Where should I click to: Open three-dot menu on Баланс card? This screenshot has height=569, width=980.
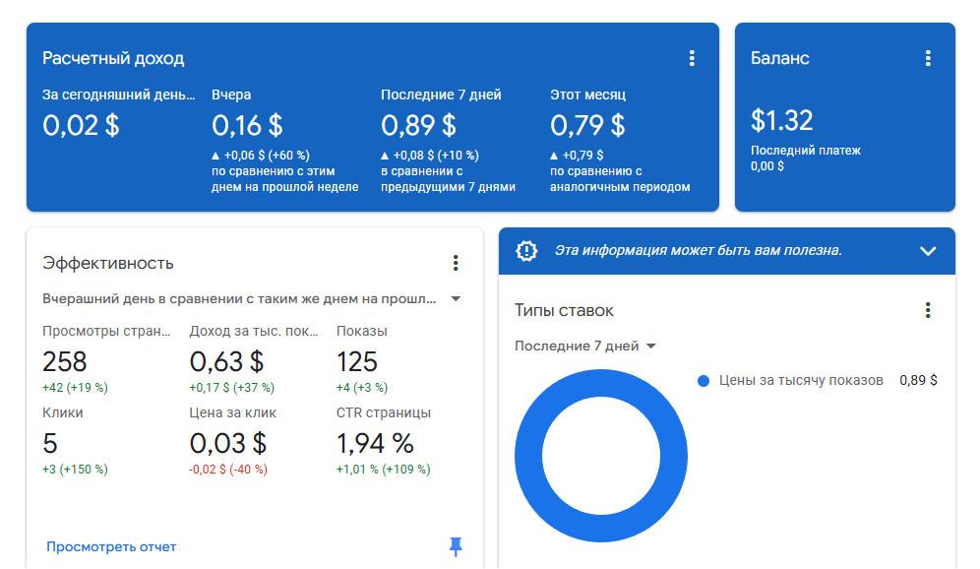tap(927, 58)
